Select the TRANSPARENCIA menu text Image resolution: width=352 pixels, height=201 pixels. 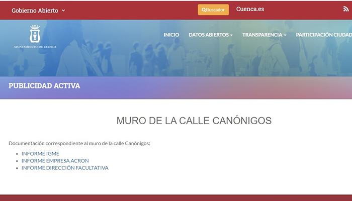tap(261, 35)
